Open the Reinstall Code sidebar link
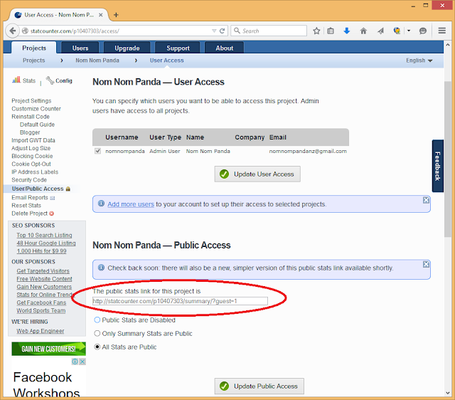 click(31, 117)
